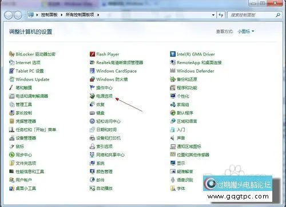Open the 日期和时间 link

pos(106,130)
